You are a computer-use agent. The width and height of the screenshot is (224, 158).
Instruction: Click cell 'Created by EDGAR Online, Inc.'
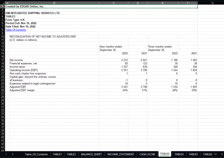click(25, 6)
